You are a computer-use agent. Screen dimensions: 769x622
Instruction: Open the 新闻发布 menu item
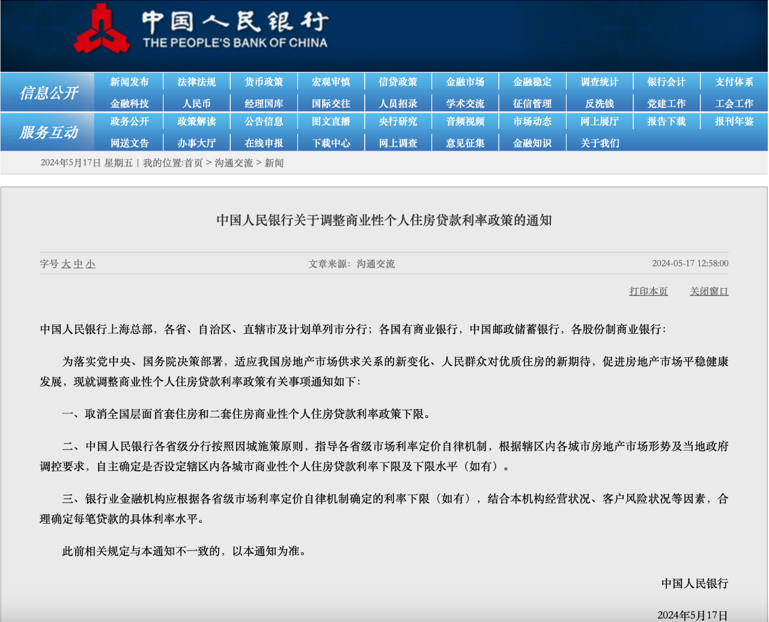click(x=129, y=82)
